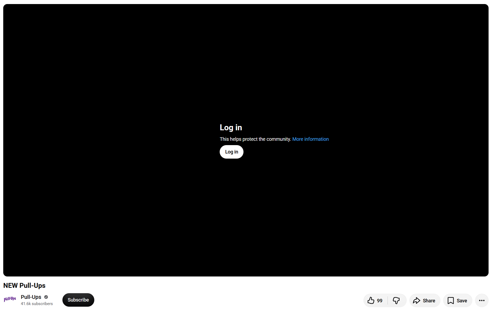Click the white Log in button
This screenshot has width=501, height=311.
click(x=231, y=152)
